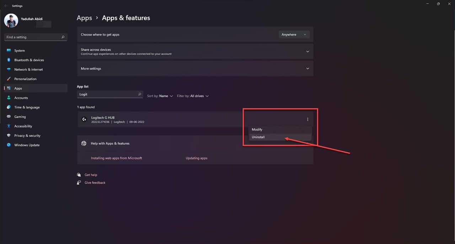Open Installing web apps from Microsoft link

116,158
